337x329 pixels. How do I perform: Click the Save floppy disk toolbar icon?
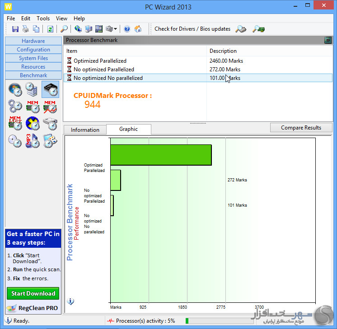pos(15,29)
